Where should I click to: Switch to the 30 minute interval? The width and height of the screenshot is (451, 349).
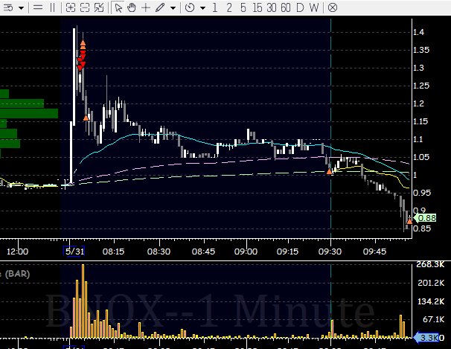(271, 7)
